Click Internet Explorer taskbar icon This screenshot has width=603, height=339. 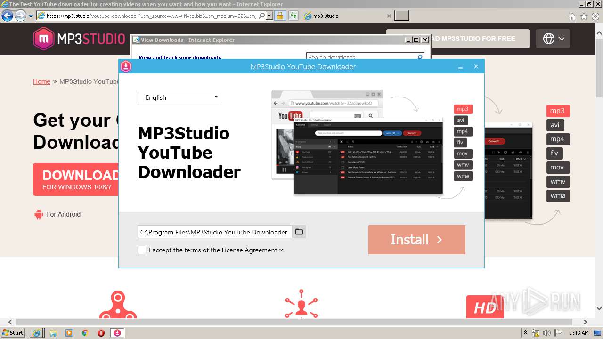37,333
